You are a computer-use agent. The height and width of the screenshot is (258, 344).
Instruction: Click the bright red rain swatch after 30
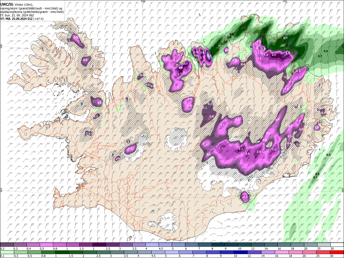[337, 252]
